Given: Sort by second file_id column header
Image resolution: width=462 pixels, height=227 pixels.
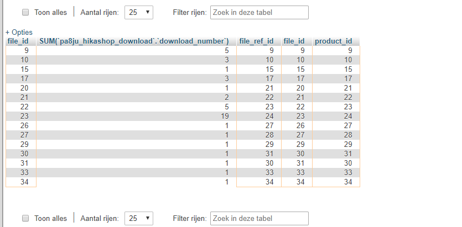Looking at the screenshot, I should tap(294, 41).
